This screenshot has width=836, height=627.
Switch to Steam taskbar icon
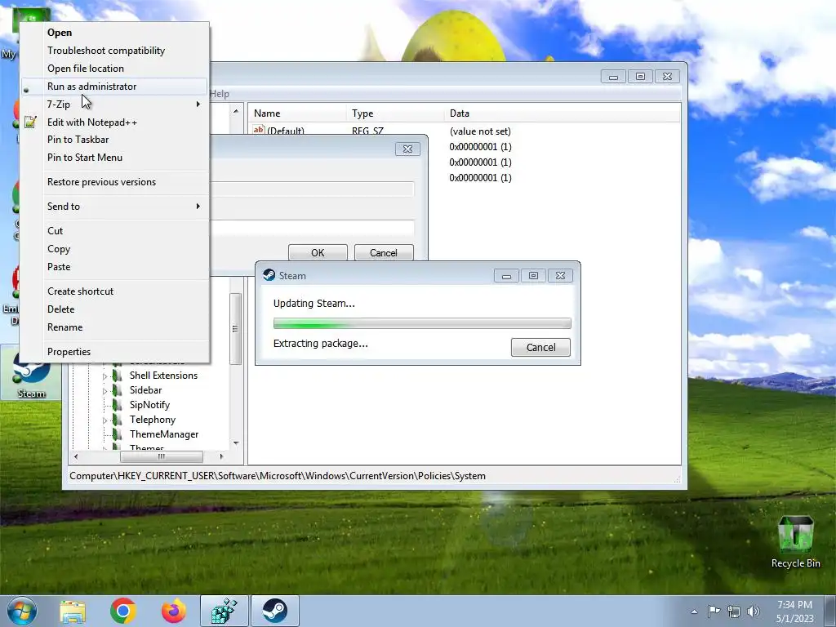tap(275, 611)
